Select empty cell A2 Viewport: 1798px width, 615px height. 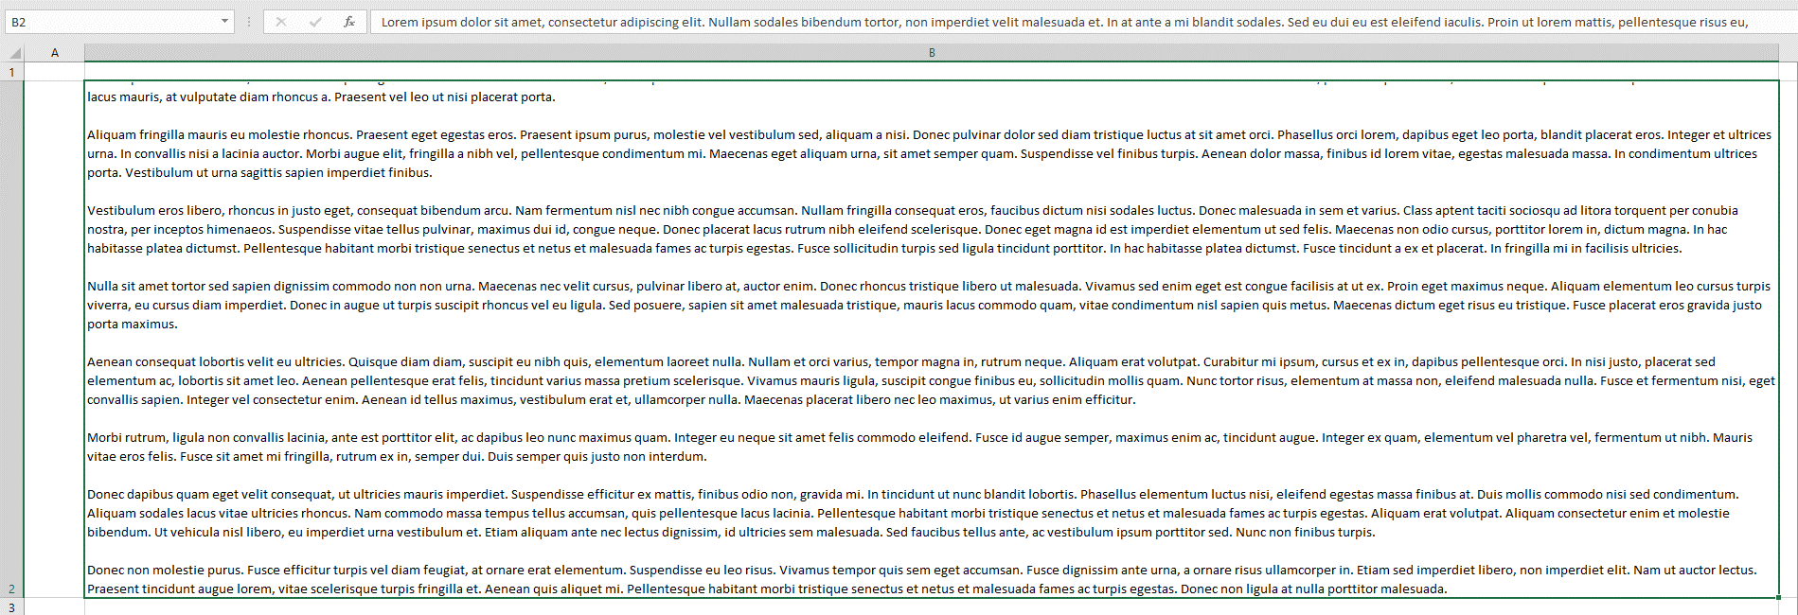(55, 339)
